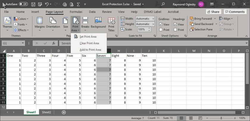
Task: Click the Save icon in title bar
Action: pyautogui.click(x=33, y=4)
